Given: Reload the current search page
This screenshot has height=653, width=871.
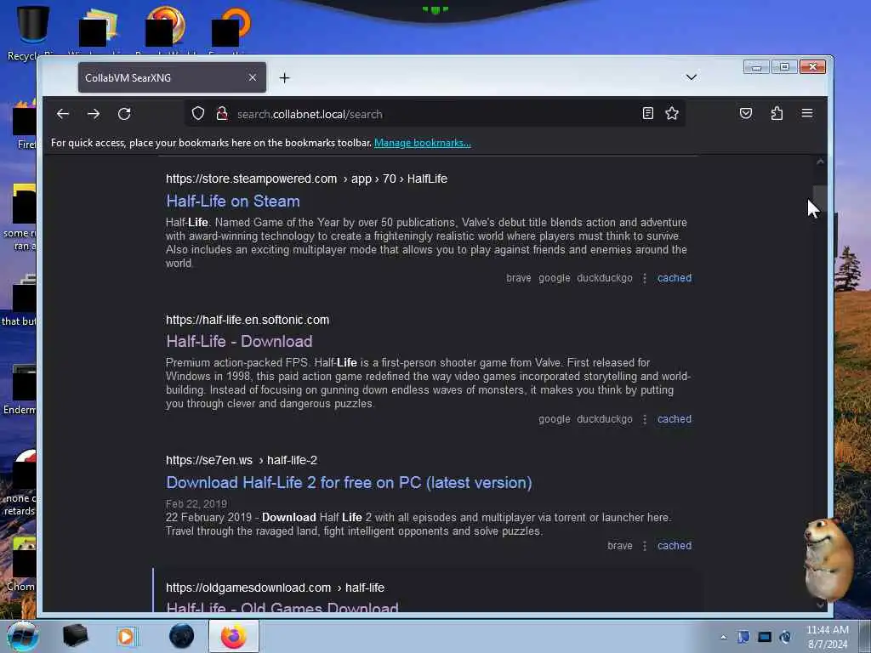Looking at the screenshot, I should (x=124, y=114).
